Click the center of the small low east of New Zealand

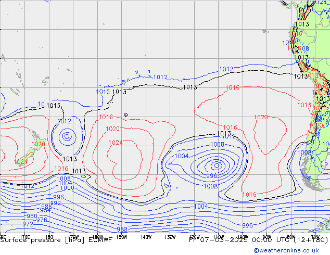[x=67, y=136]
